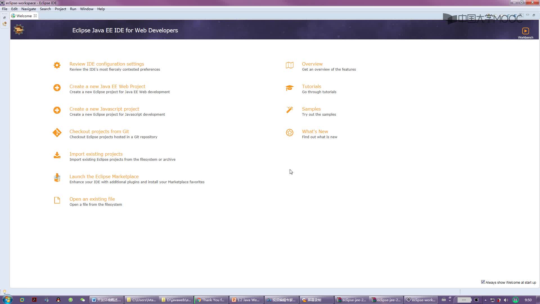This screenshot has width=540, height=304.
Task: Open the Help menu
Action: pyautogui.click(x=101, y=9)
